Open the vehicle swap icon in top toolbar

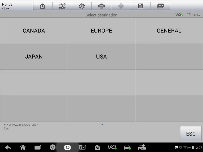[62, 6]
